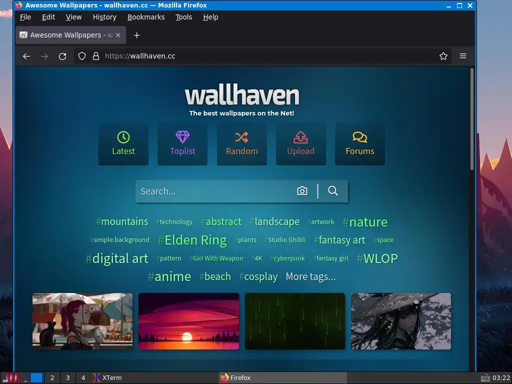Viewport: 512px width, 384px height.
Task: Click the #cosplay tag
Action: 258,276
